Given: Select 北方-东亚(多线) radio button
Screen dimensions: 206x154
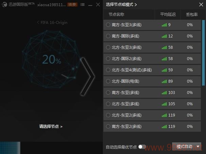Looking at the screenshot, I should coord(108,104).
